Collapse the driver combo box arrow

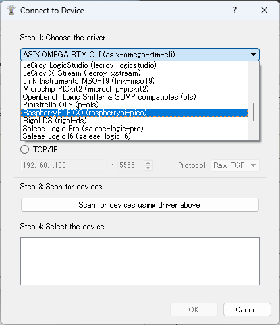coord(253,55)
